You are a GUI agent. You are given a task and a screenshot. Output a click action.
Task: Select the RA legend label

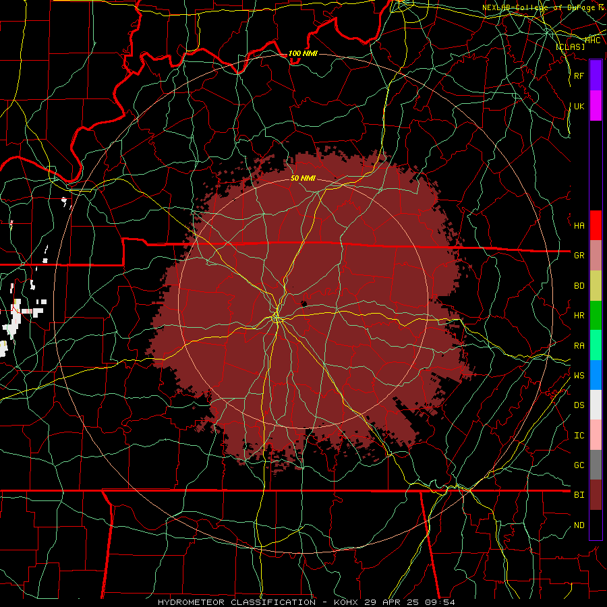[x=579, y=346]
